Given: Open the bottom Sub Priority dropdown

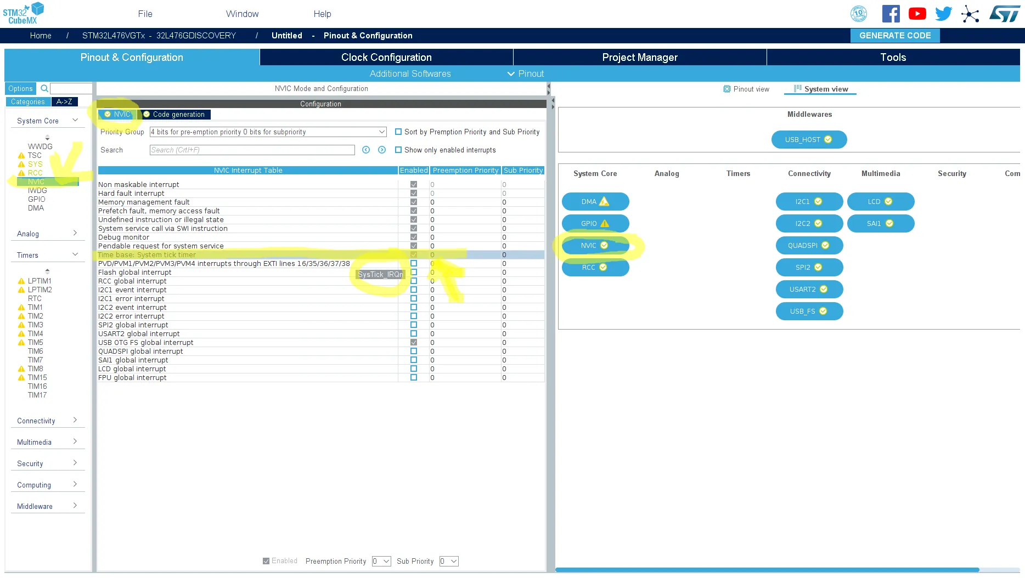Looking at the screenshot, I should coord(449,561).
